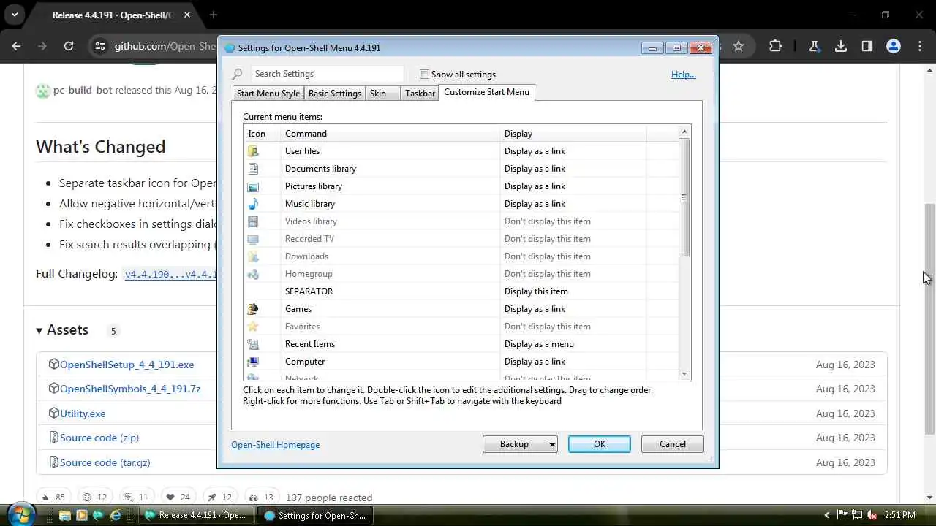Switch to Taskbar tab
936x526 pixels.
[420, 94]
